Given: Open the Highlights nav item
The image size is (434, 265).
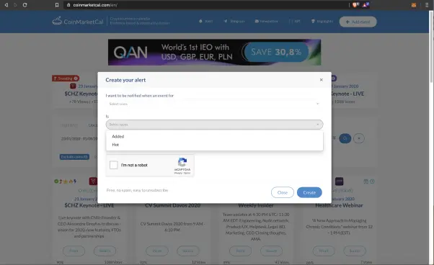Looking at the screenshot, I should point(322,22).
